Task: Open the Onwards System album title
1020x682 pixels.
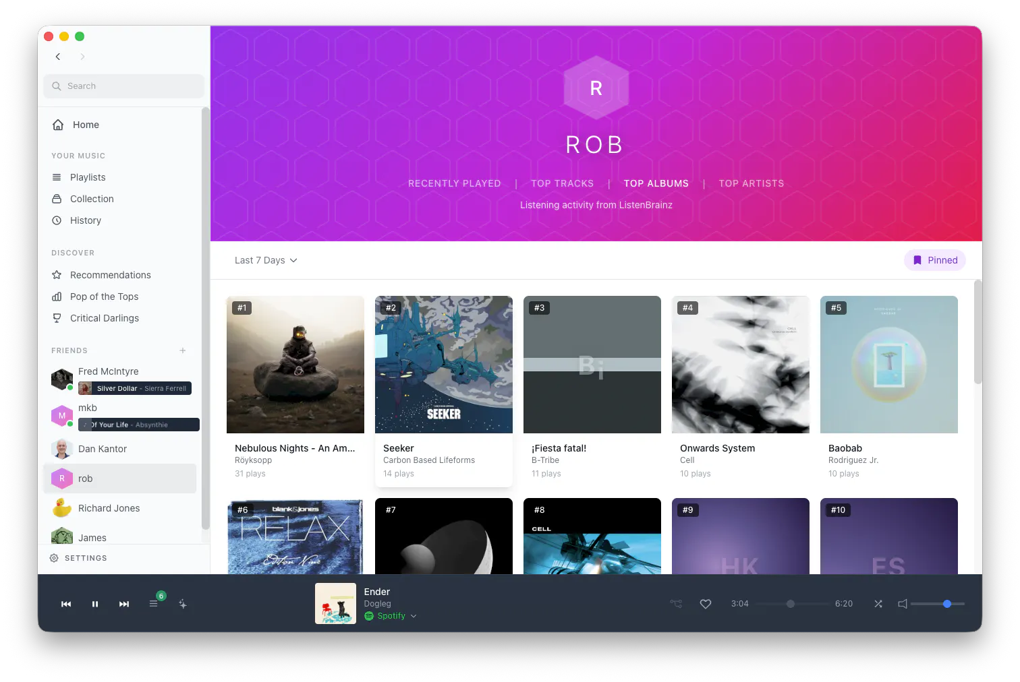Action: [718, 448]
